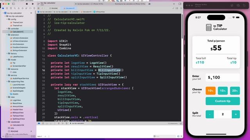
Task: Switch to the README editor tab
Action: 54,8
